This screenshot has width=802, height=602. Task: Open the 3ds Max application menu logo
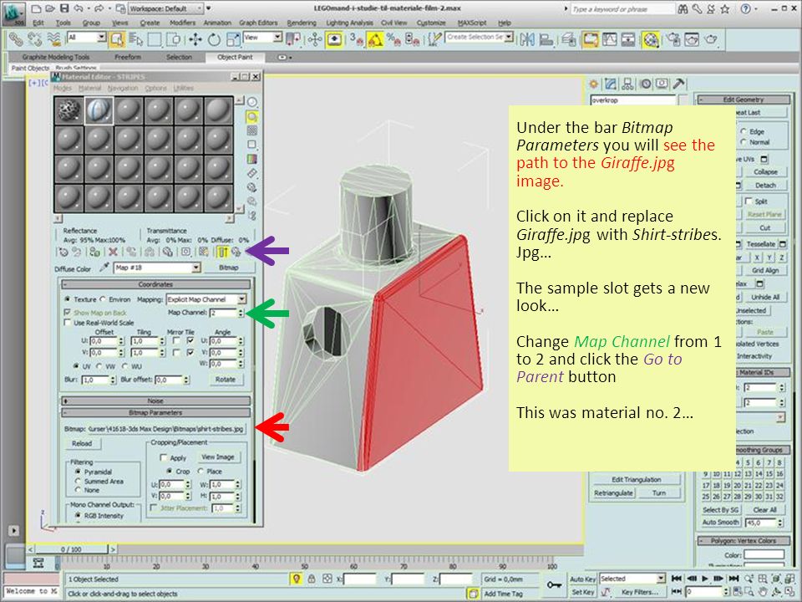pyautogui.click(x=13, y=13)
